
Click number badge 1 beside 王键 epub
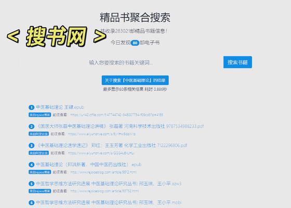coord(31,107)
